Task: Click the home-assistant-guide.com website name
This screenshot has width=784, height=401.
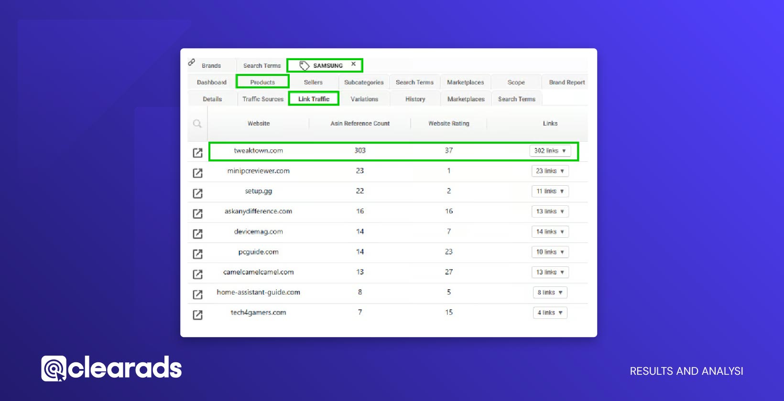Action: (x=258, y=292)
